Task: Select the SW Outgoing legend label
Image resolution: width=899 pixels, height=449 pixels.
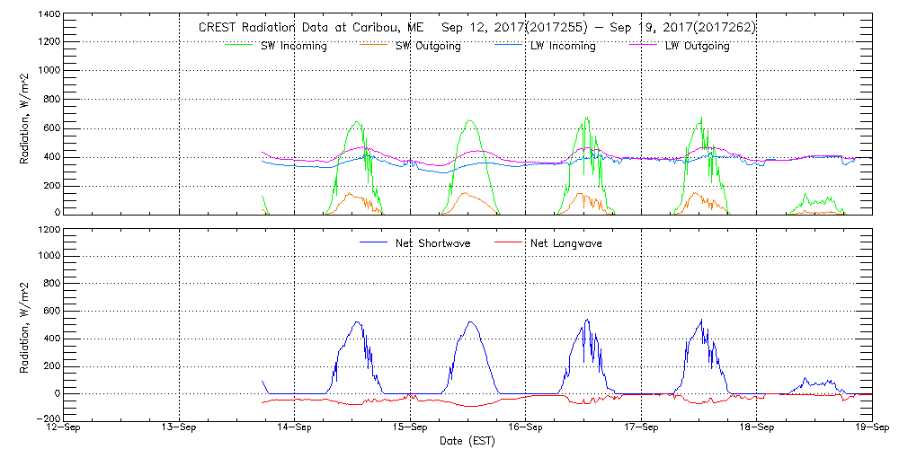Action: (428, 46)
